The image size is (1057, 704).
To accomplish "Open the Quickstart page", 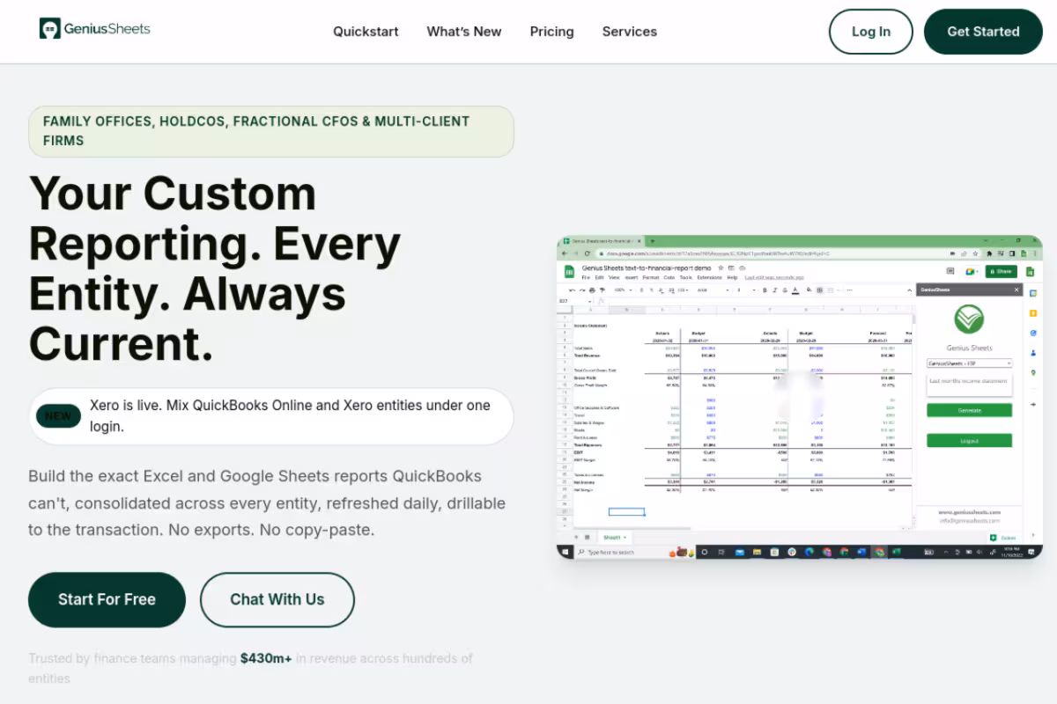I will click(366, 32).
